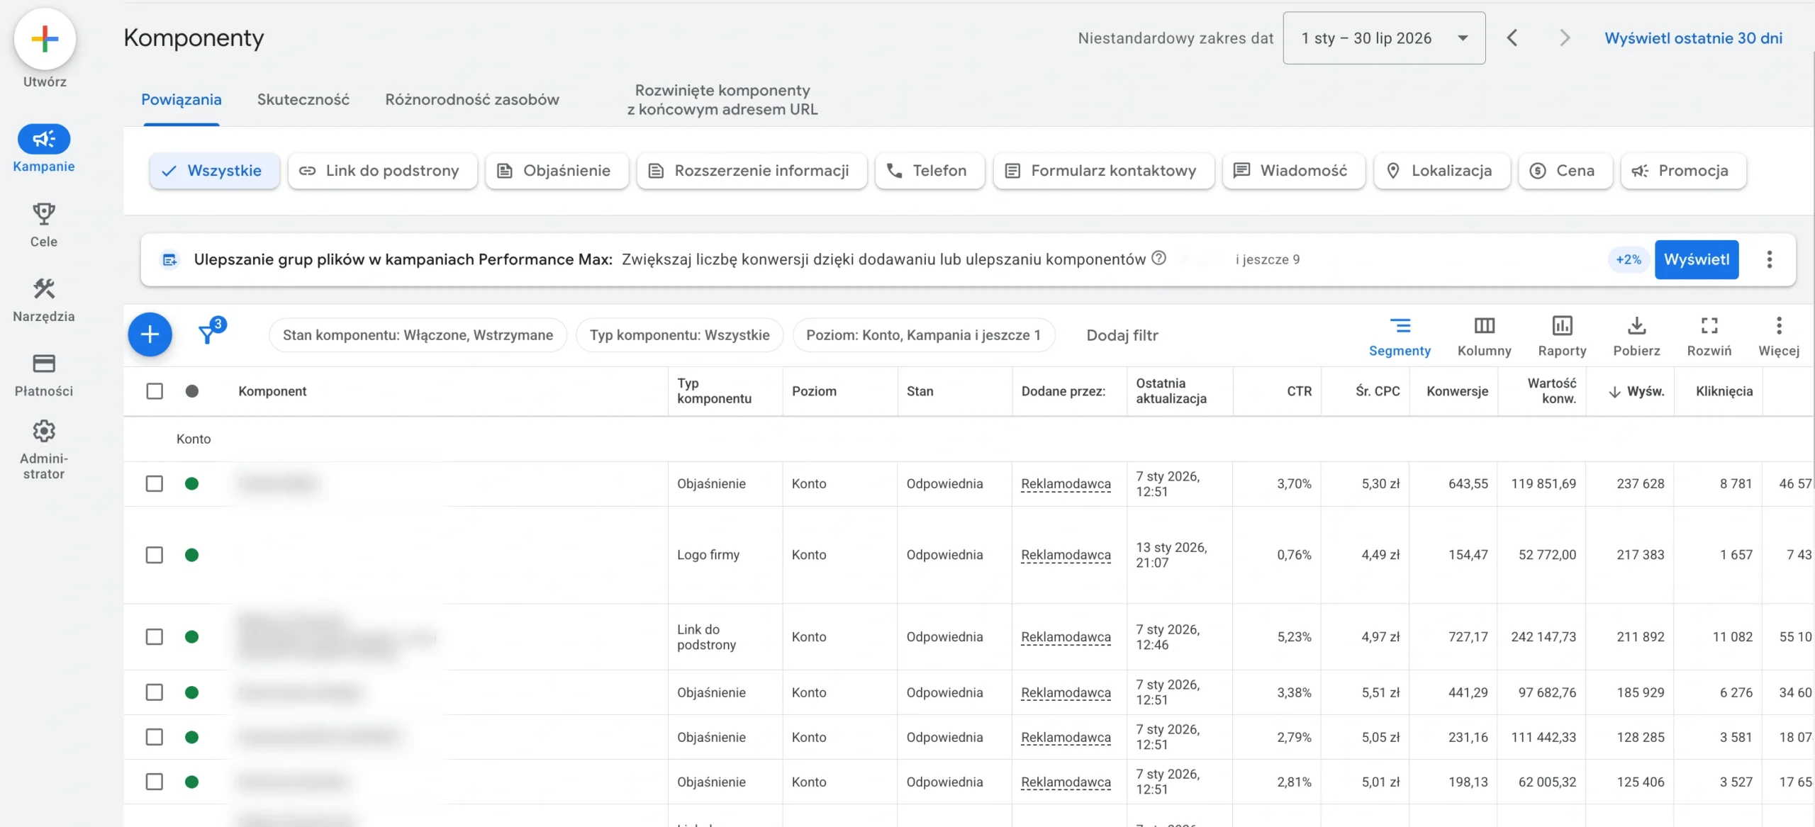1815x827 pixels.
Task: Go to previous date range arrow
Action: point(1512,38)
